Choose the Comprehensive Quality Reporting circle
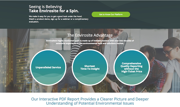This screenshot has height=107, width=180. click(x=132, y=67)
